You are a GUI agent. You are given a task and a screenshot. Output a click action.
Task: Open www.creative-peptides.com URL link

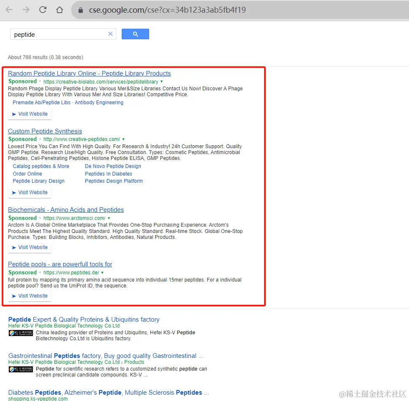(82, 139)
